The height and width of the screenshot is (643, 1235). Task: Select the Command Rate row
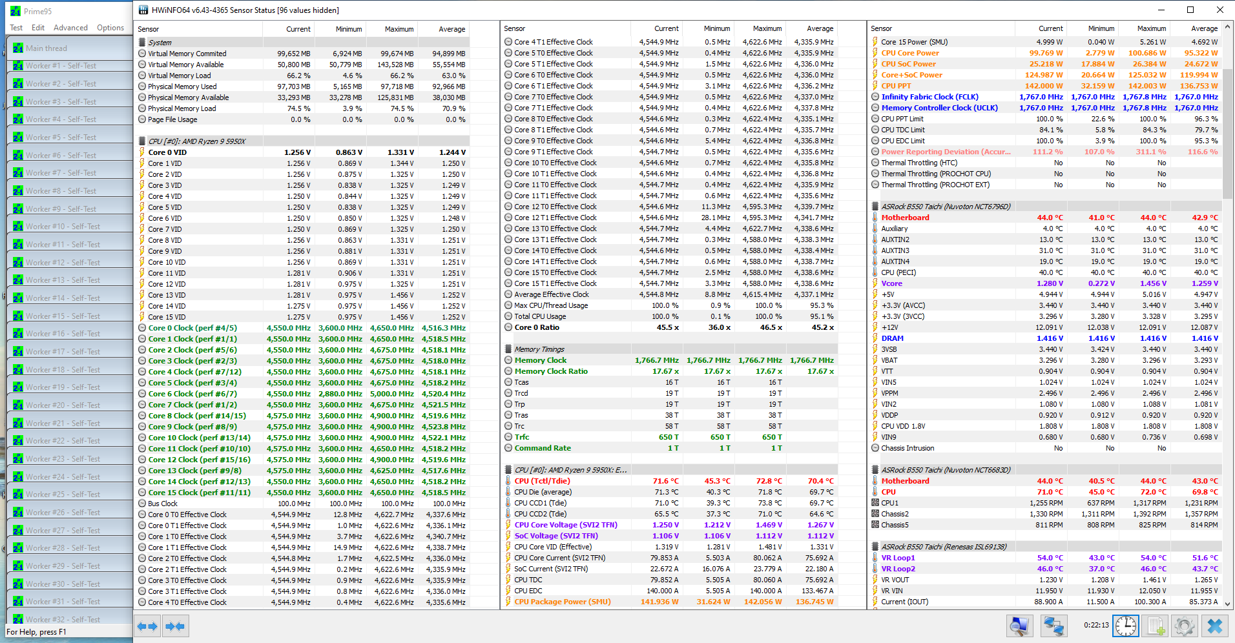coord(670,448)
